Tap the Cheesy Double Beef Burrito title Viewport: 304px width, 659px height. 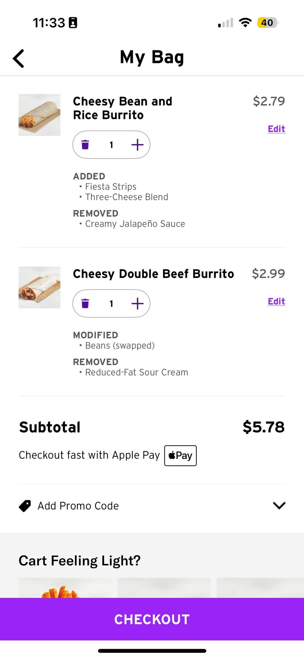click(x=153, y=274)
